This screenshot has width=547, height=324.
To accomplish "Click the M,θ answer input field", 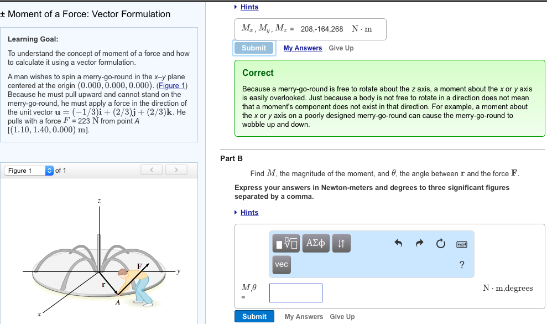I will (295, 293).
